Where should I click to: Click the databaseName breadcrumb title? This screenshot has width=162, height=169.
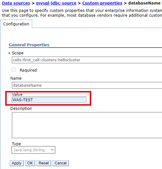144,3
